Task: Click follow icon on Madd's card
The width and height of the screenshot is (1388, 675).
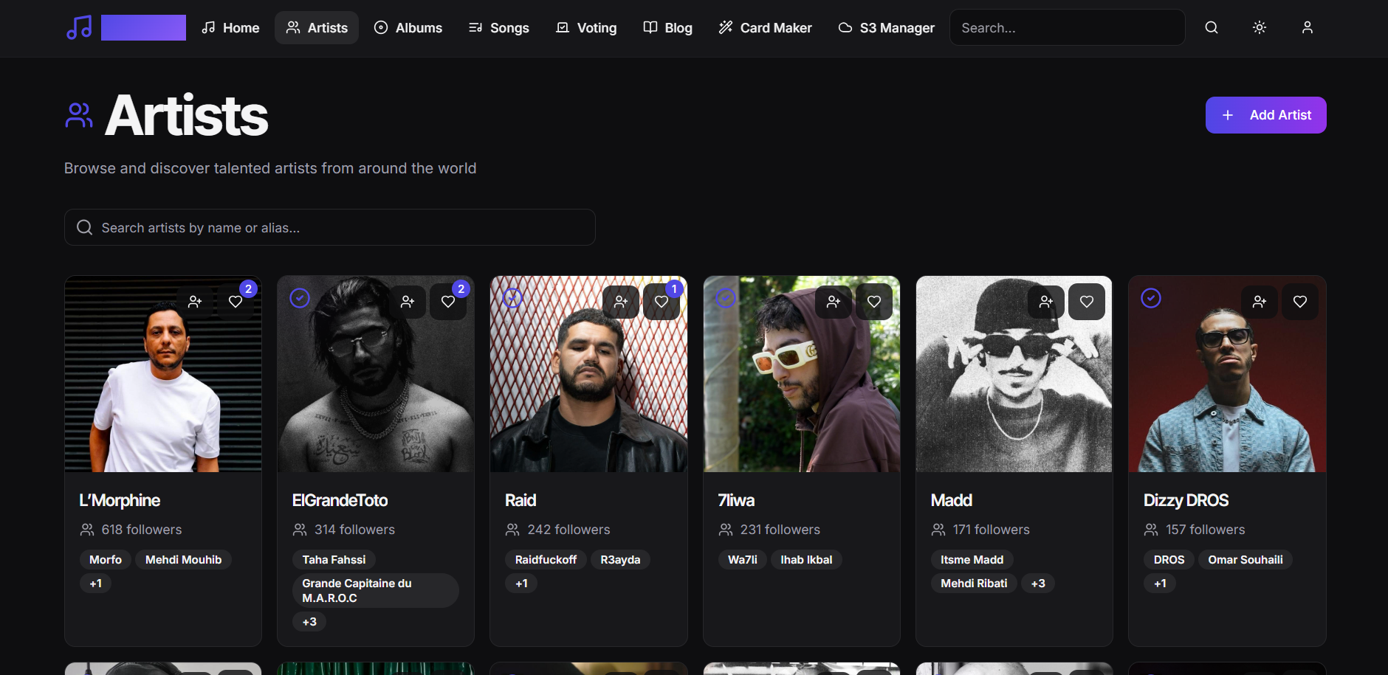Action: [x=1046, y=302]
